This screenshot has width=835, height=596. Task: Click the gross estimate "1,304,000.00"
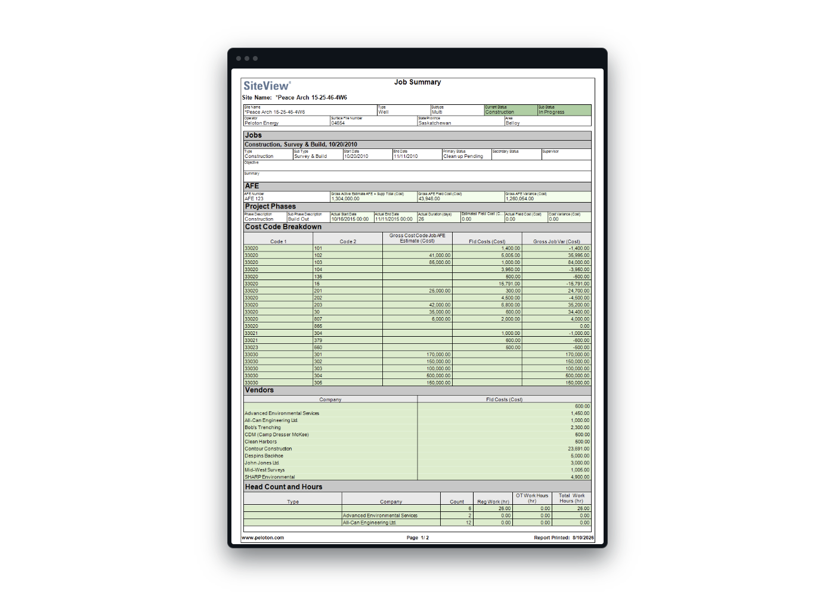coord(346,198)
